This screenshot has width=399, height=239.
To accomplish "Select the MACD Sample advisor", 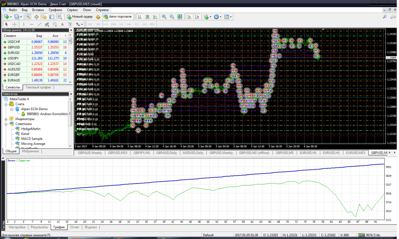I will 32,139.
